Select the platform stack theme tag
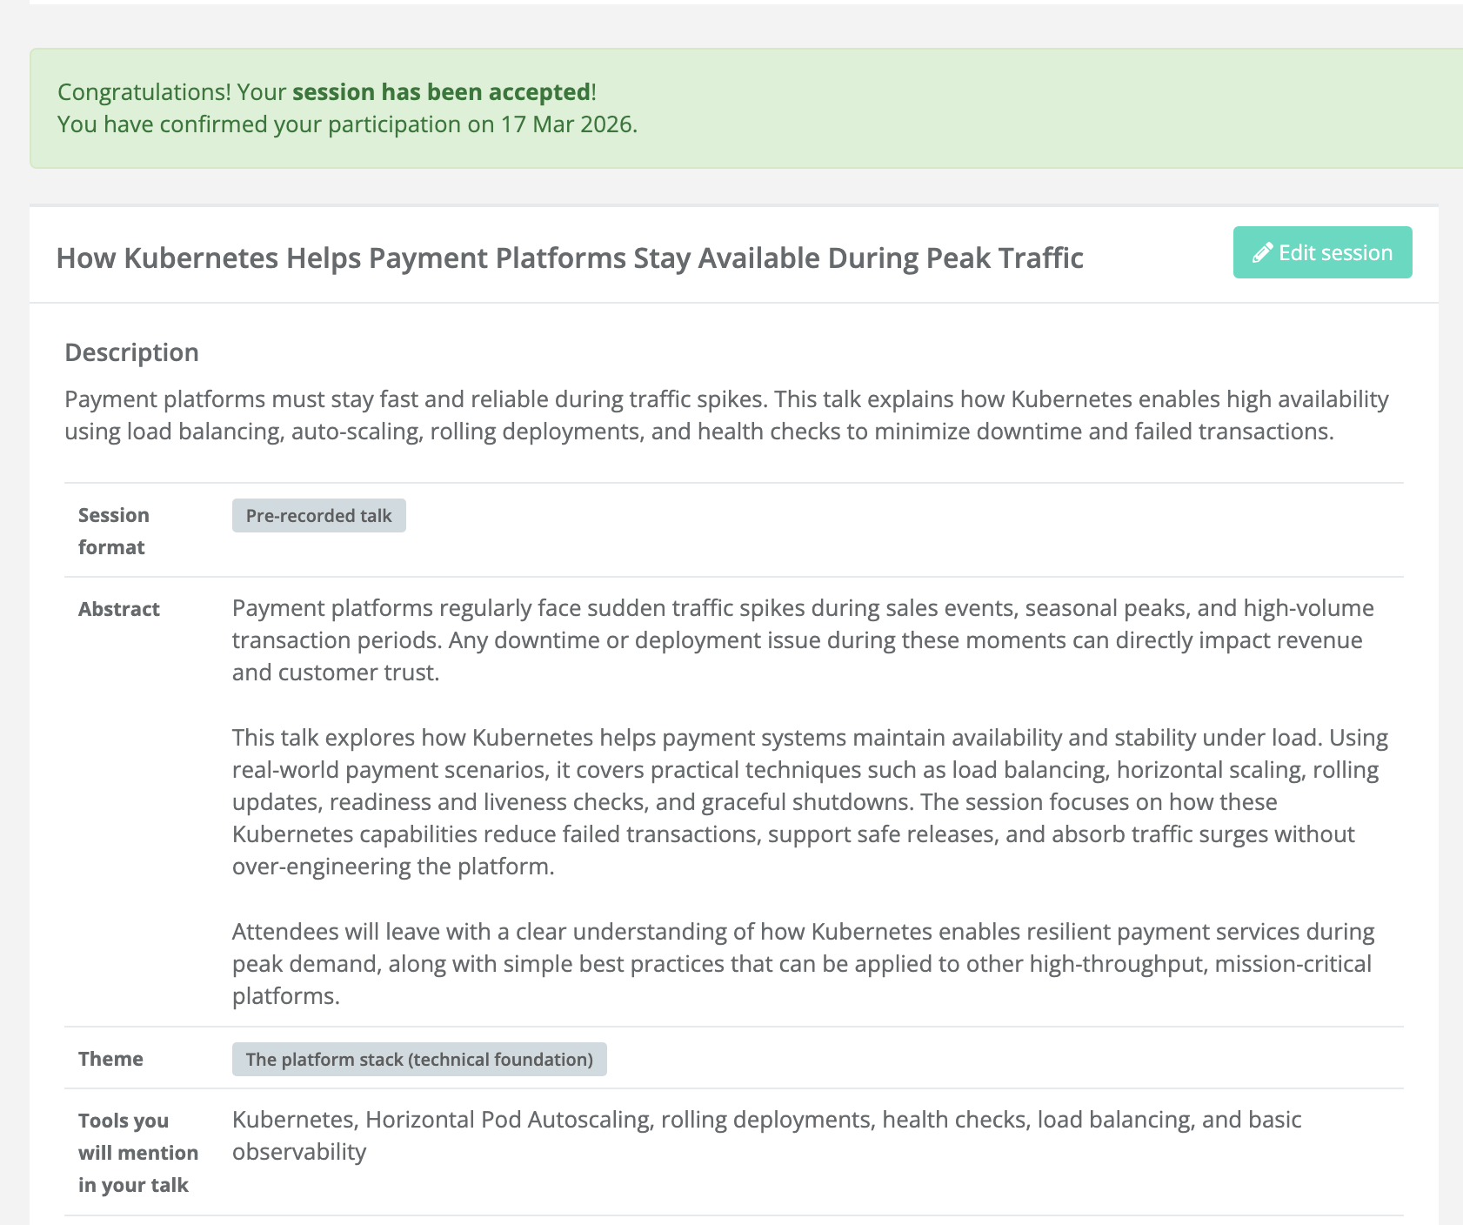The image size is (1463, 1225). (x=419, y=1059)
